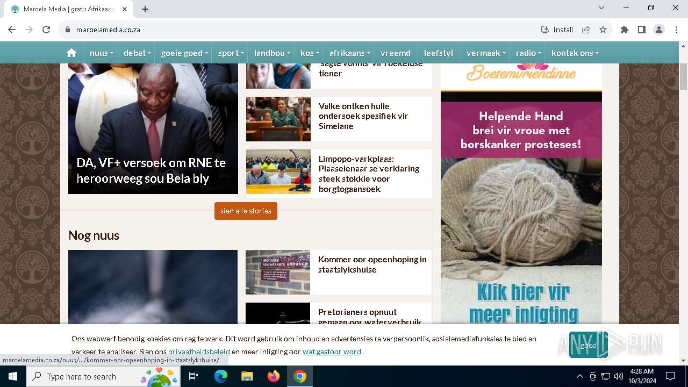Screen dimensions: 688x387
Task: Click the Limpopo-varkplaas article thumbnail
Action: (x=278, y=171)
